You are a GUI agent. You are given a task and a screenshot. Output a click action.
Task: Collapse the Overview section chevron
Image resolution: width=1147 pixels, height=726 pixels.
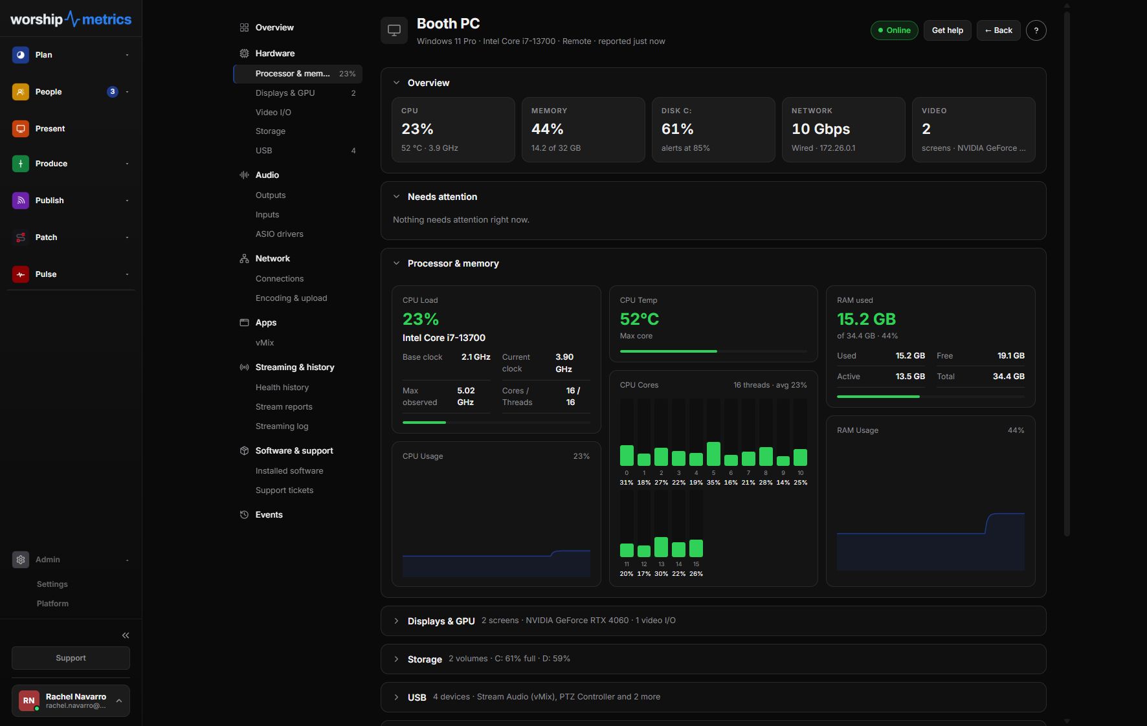pos(397,83)
